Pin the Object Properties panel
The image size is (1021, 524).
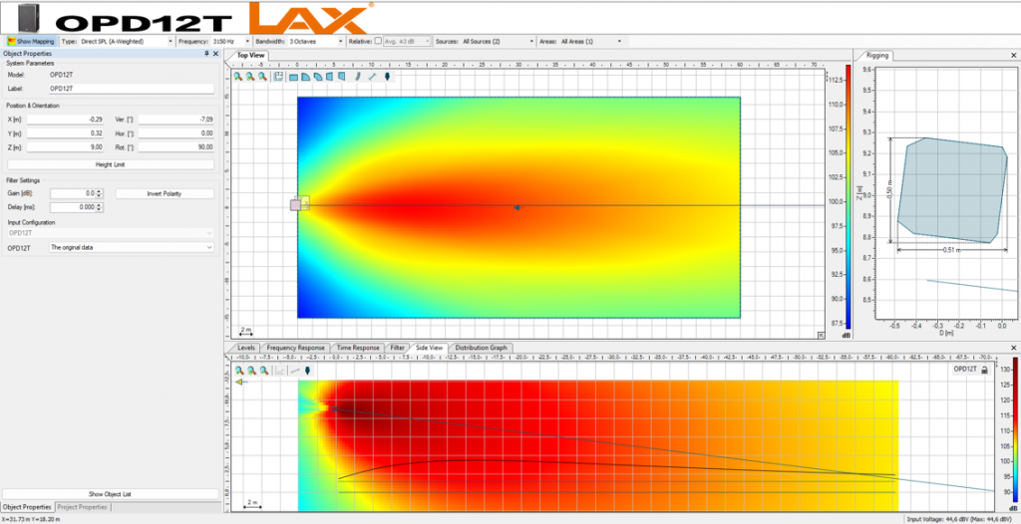pos(206,54)
